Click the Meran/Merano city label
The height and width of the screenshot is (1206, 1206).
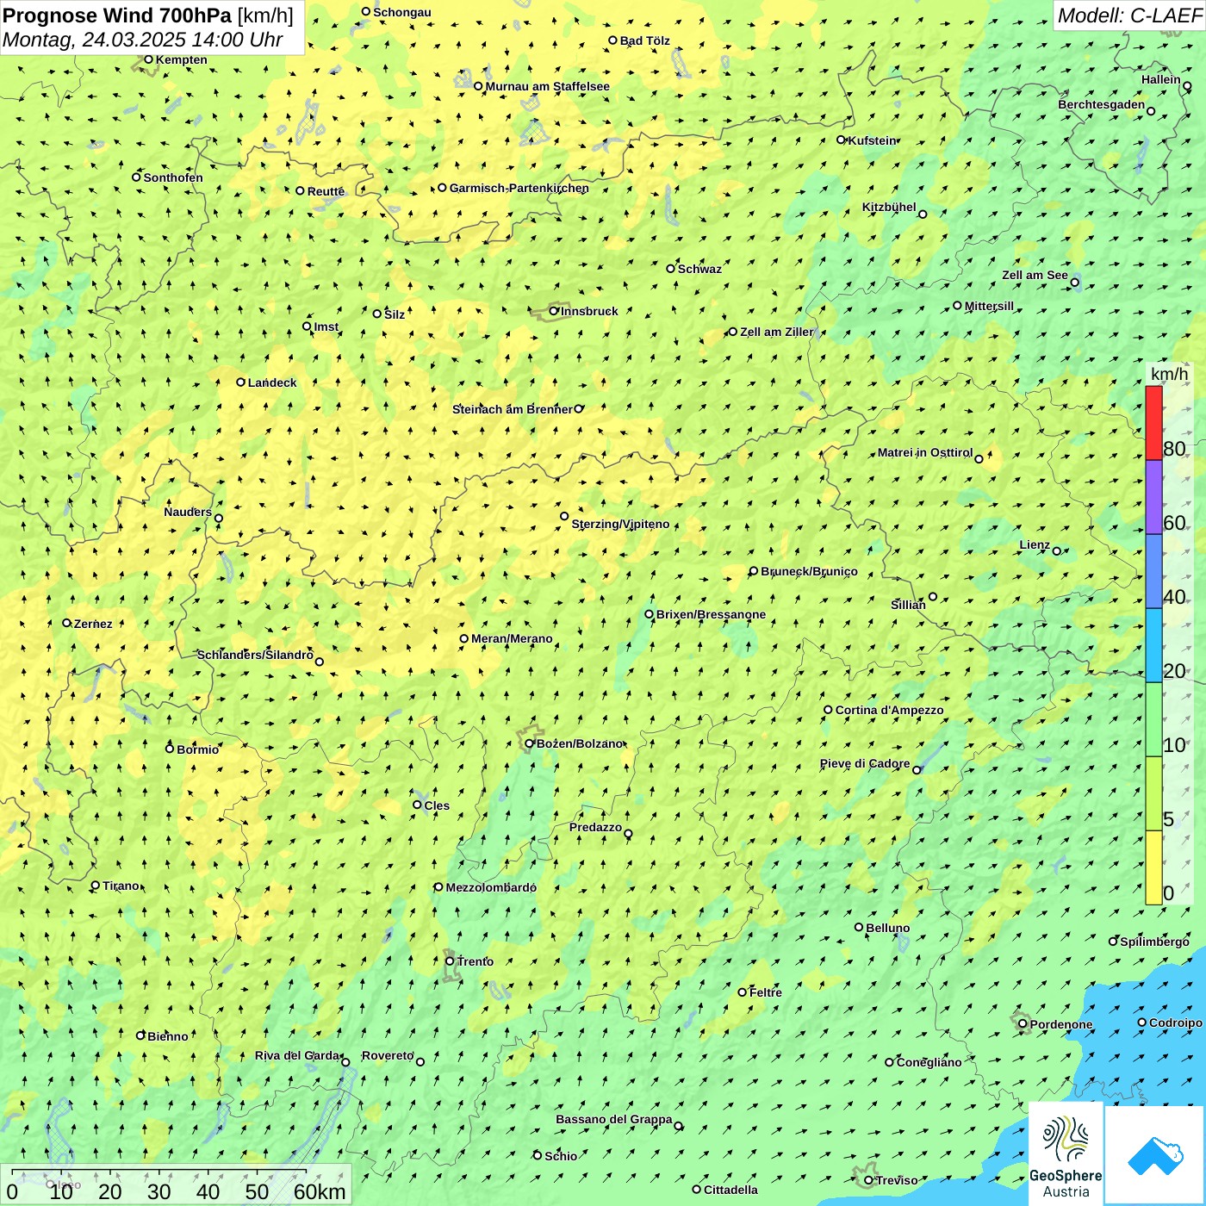[512, 638]
